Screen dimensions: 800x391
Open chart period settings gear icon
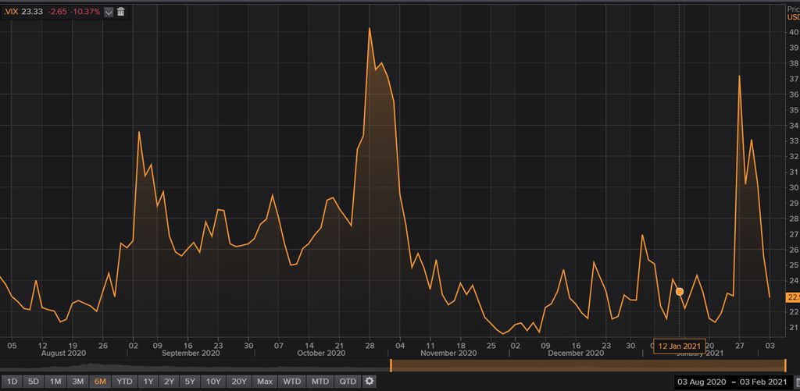click(x=370, y=381)
